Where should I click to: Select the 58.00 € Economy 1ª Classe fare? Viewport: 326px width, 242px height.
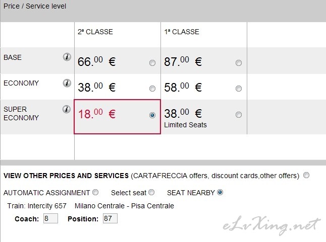click(239, 89)
